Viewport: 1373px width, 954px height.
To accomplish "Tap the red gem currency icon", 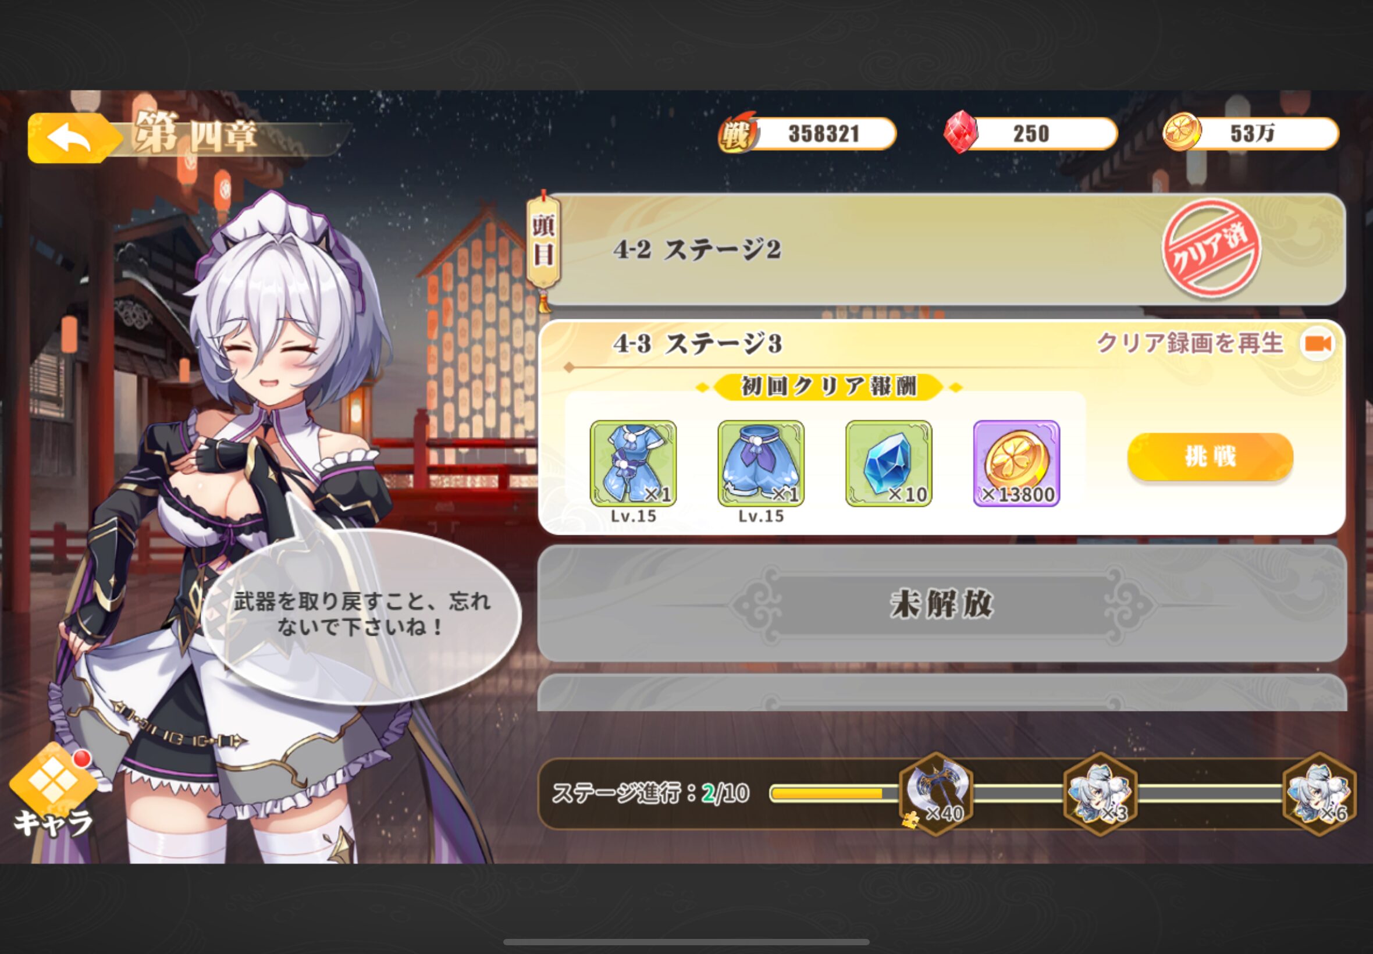I will coord(961,132).
